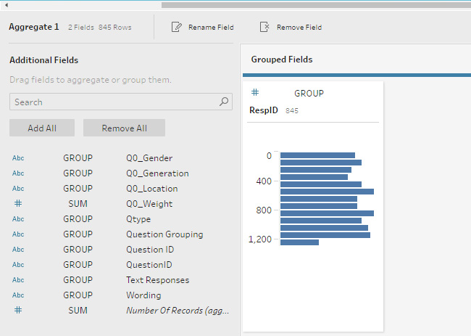Click the number icon for Number Of Records
Screen dimensions: 471x336
pyautogui.click(x=18, y=311)
